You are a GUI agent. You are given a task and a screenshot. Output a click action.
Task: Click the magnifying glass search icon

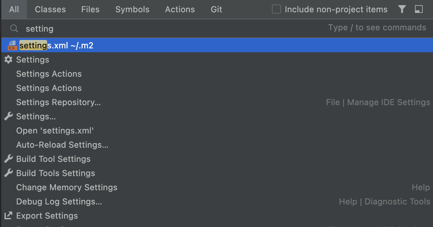pos(14,29)
